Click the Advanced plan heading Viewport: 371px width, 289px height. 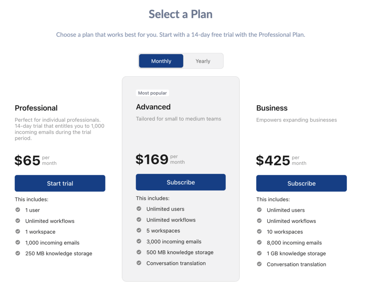[153, 107]
